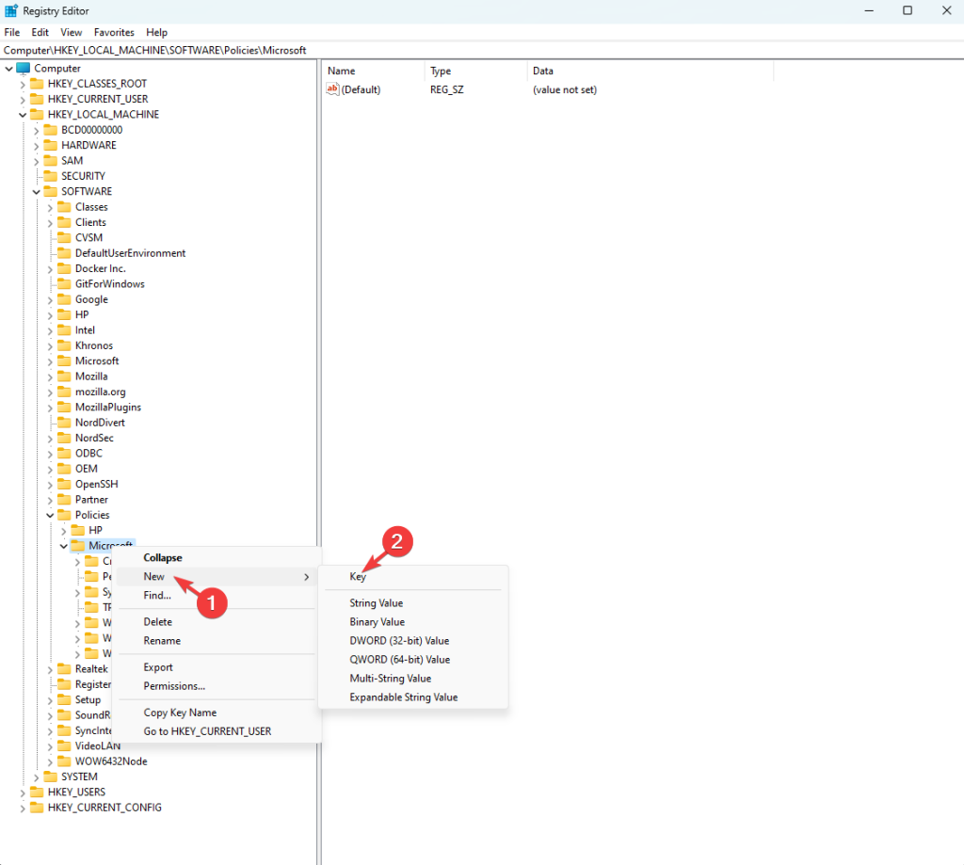Click the HKEY_LOCAL_MACHINE folder icon

pyautogui.click(x=37, y=114)
